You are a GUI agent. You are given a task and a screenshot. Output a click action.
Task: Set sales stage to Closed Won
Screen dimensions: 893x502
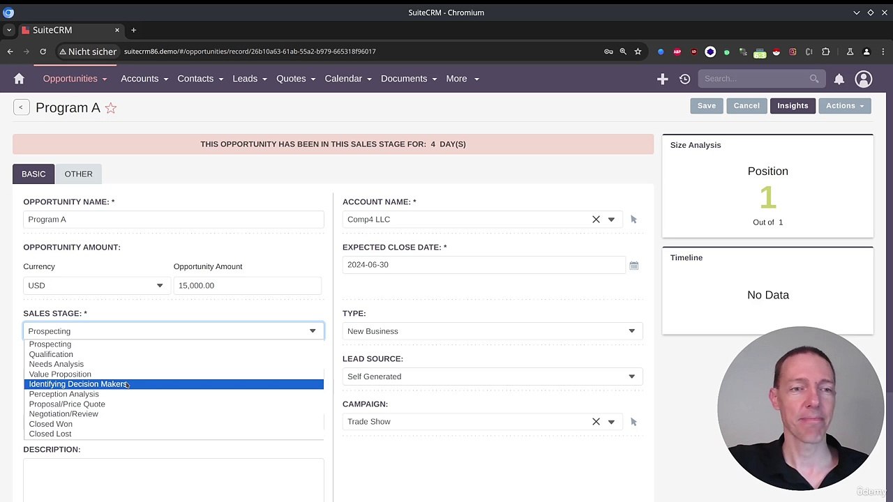coord(174,424)
